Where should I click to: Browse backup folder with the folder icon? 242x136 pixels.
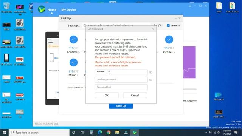(155, 25)
